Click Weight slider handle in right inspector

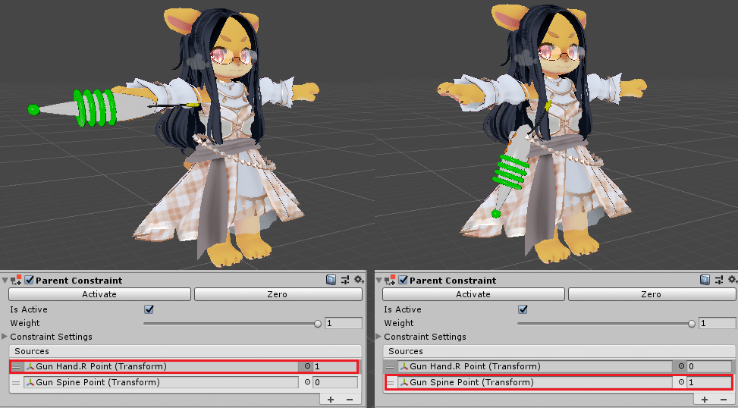coord(692,323)
